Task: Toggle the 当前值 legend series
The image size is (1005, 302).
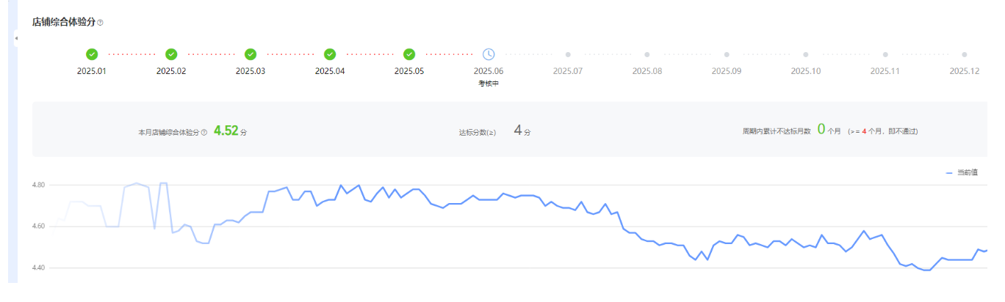Action: click(962, 172)
